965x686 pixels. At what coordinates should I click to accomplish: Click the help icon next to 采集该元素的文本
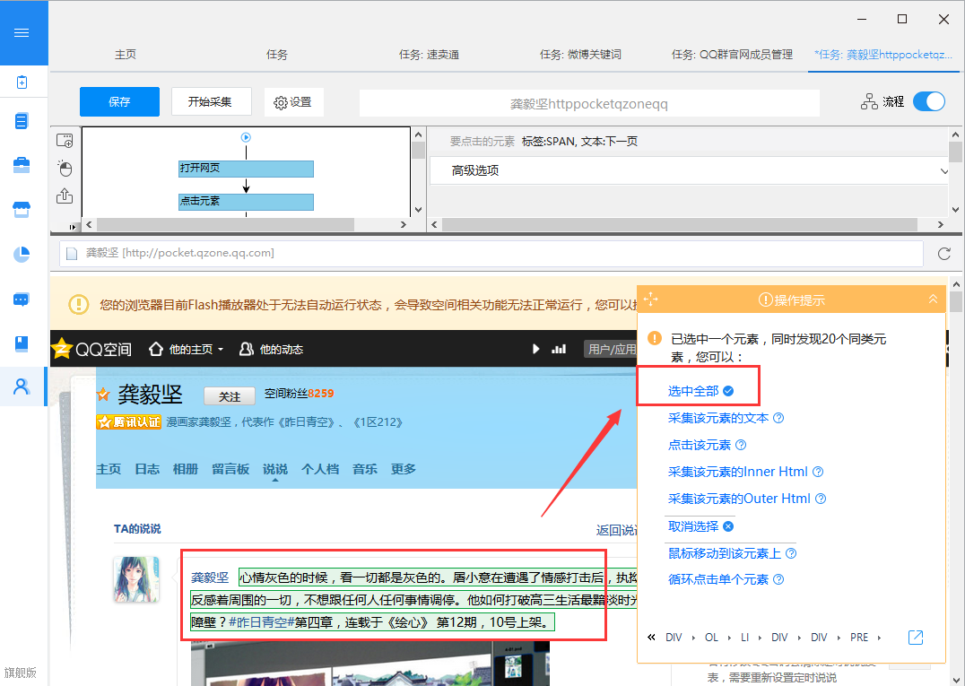click(x=778, y=419)
